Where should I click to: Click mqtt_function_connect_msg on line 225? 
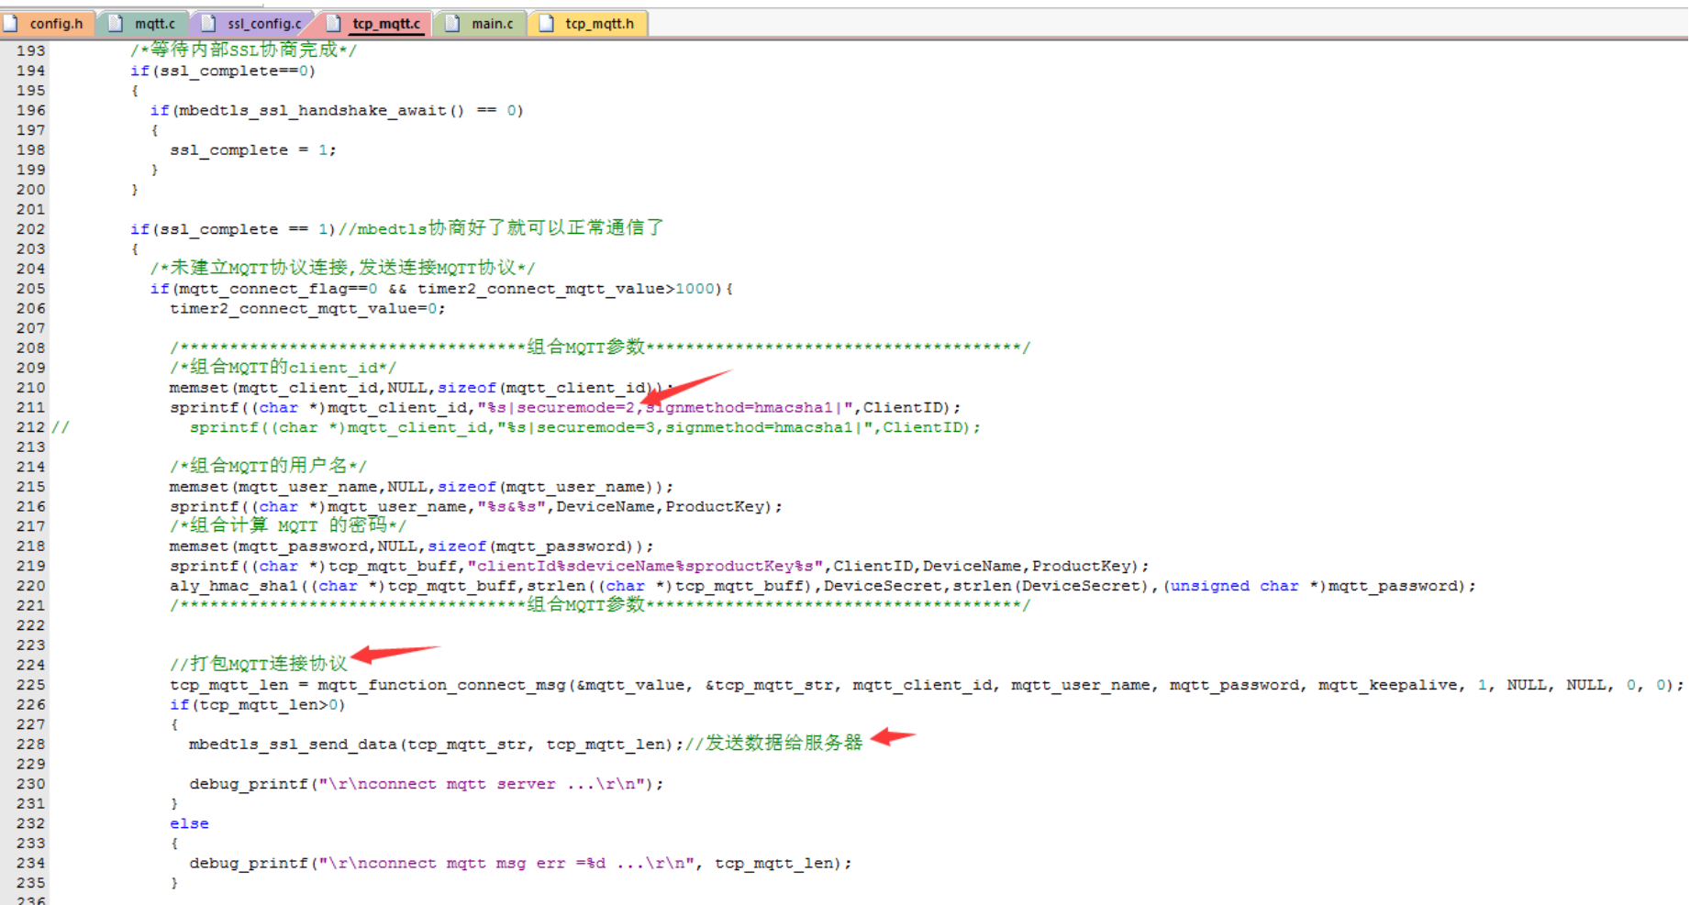441,685
